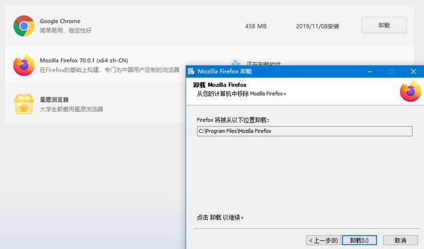Viewport: 424px width, 249px height.
Task: Uninstall Google Chrome using its 卸载 button
Action: tap(384, 25)
